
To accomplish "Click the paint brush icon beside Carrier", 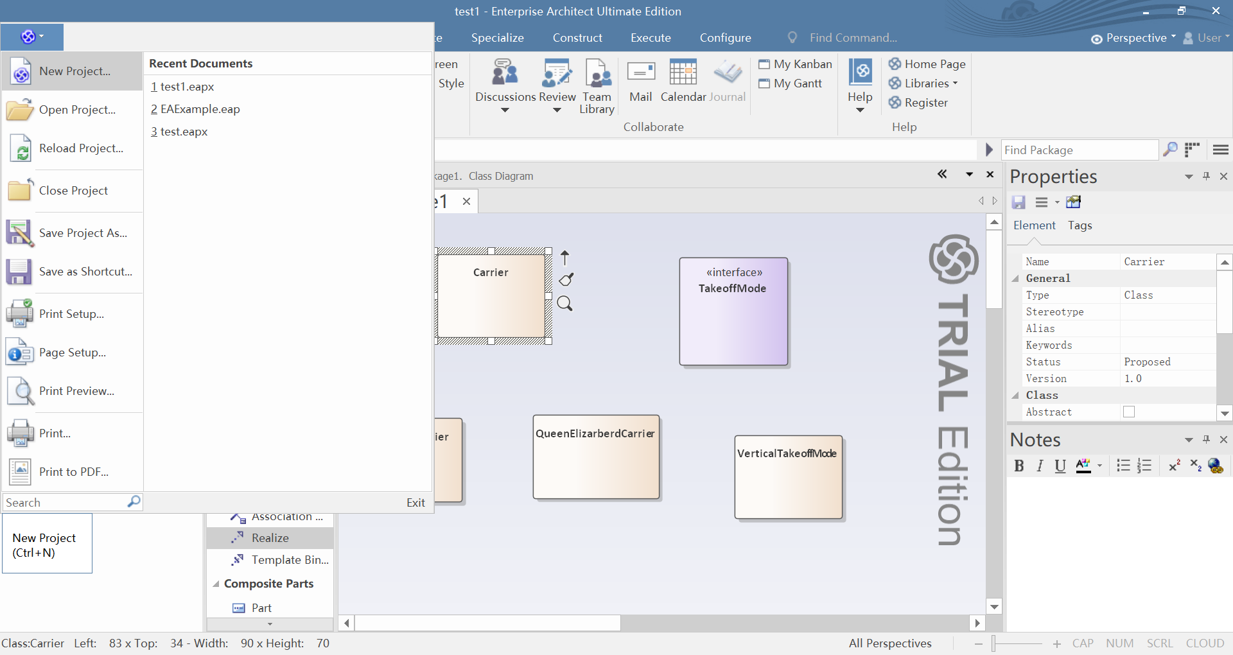I will point(566,279).
